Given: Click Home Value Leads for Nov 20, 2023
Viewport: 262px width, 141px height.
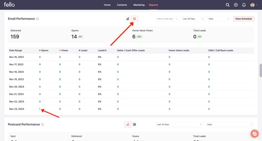Looking at the screenshot, I should coord(170,87).
